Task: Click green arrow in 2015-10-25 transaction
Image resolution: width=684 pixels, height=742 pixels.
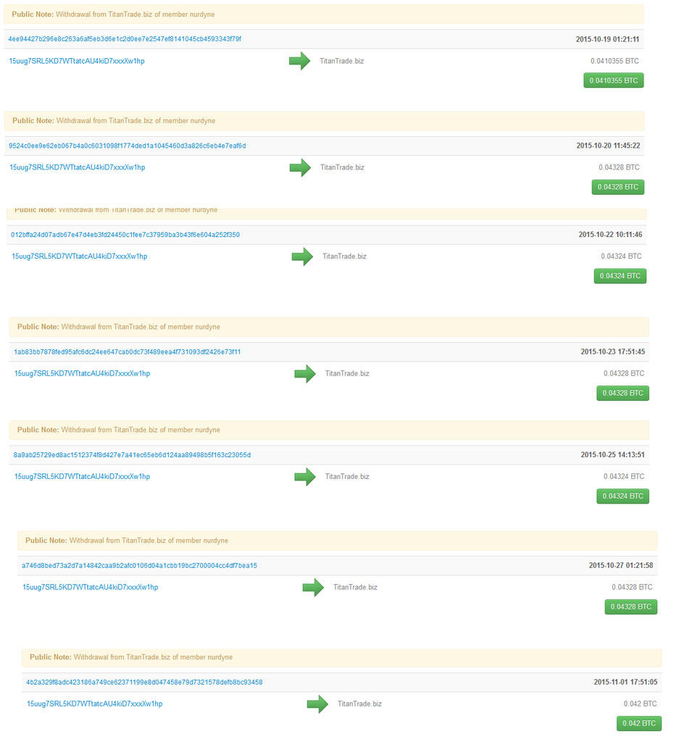Action: pyautogui.click(x=305, y=477)
